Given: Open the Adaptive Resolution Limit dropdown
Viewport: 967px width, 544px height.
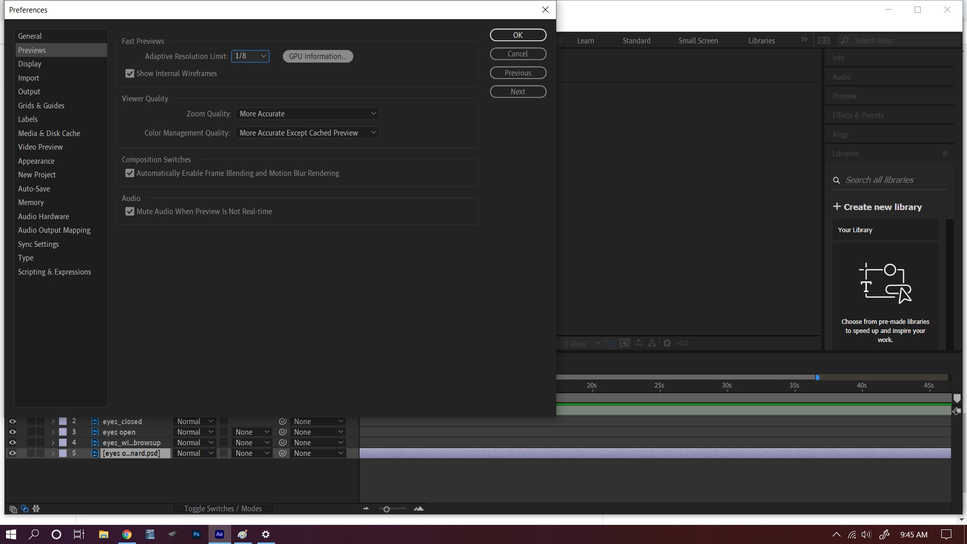Looking at the screenshot, I should click(x=250, y=56).
